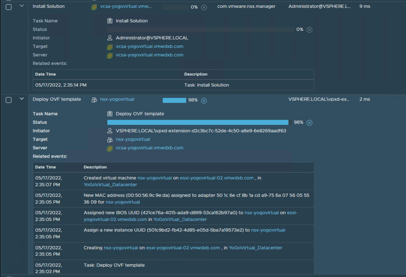406x277 pixels.
Task: Collapse the Deploy OVF template task details
Action: click(x=22, y=99)
